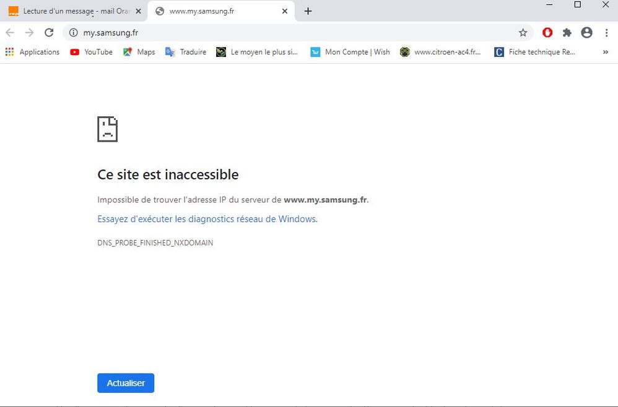View site information icon in address bar

[73, 33]
